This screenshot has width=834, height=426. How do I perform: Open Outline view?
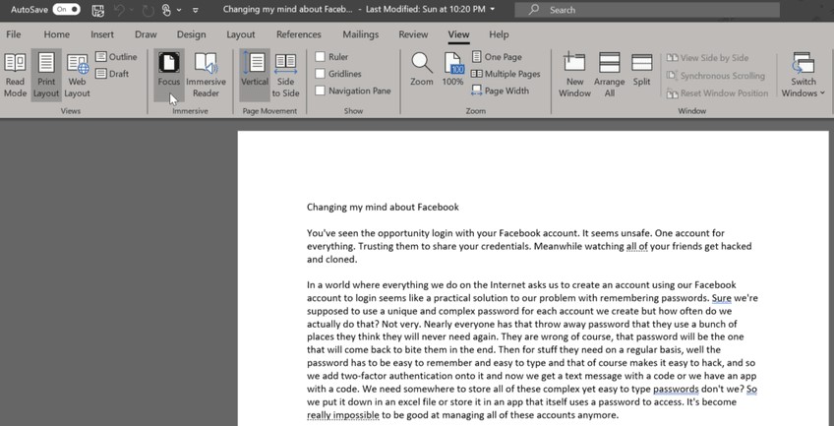tap(116, 57)
